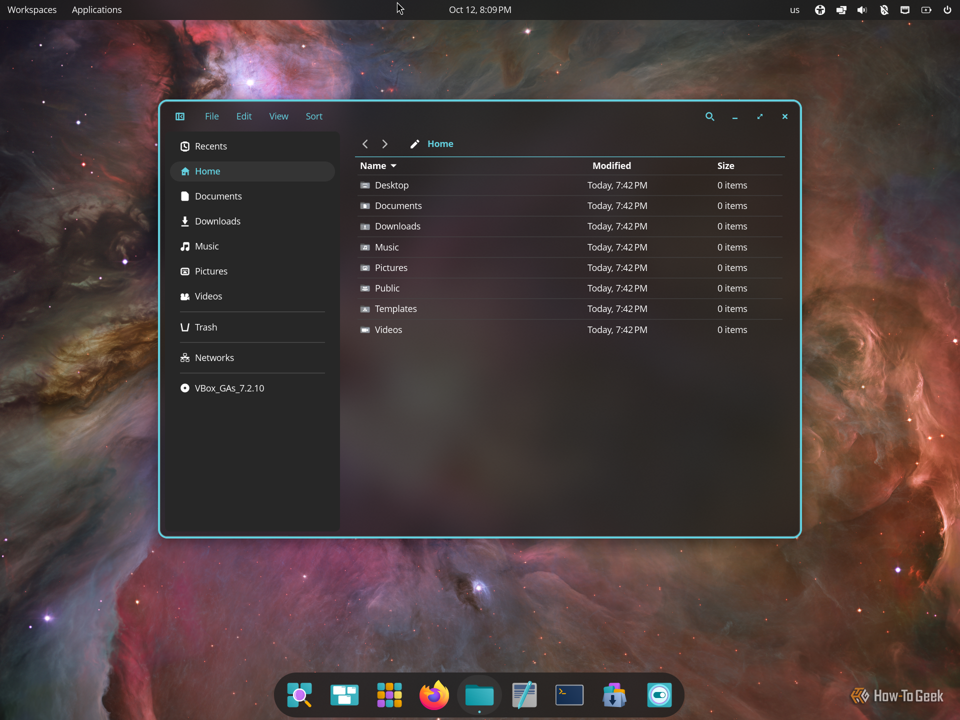Launch Firefox from the dock

(434, 695)
